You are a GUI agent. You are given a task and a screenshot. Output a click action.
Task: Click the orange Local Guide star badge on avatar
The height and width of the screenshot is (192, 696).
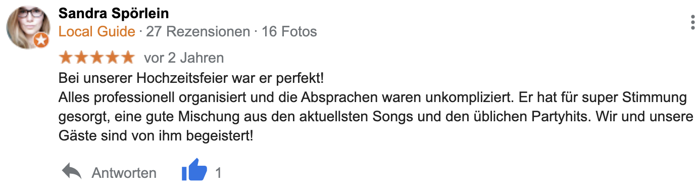pos(42,40)
